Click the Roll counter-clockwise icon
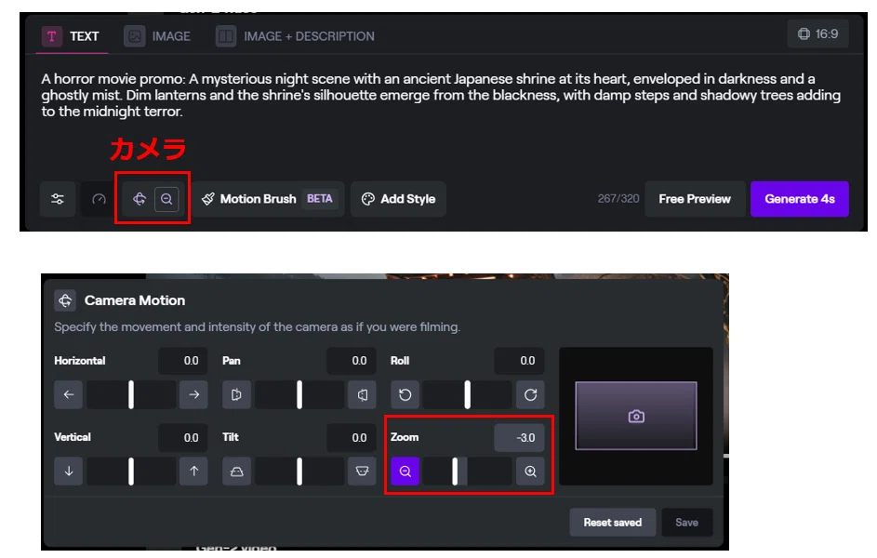Viewport: 877px width, 558px height. (405, 394)
